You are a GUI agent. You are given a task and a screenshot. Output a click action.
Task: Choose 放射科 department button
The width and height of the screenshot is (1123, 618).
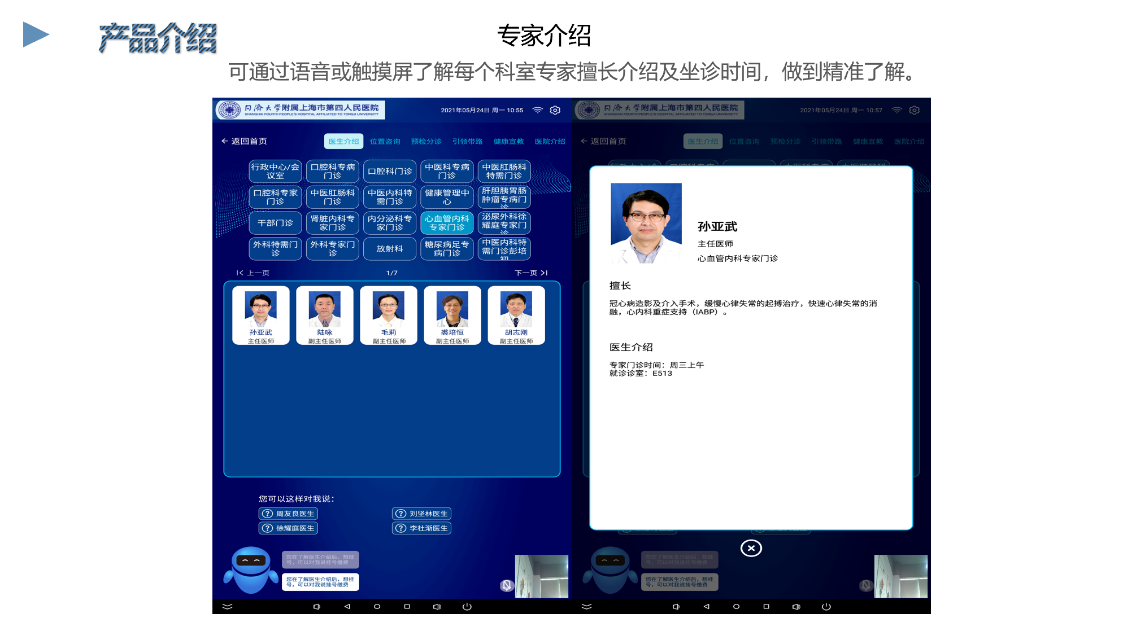tap(390, 249)
